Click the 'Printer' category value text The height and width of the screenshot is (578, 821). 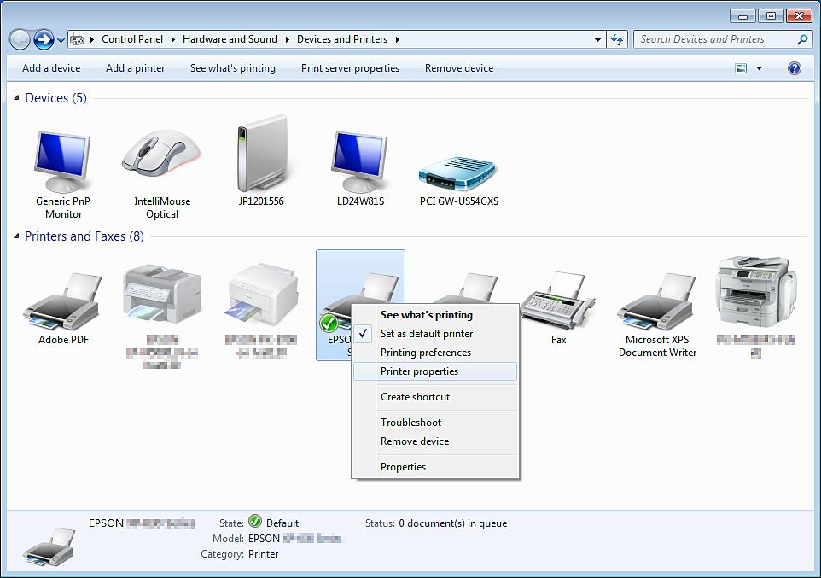[x=264, y=554]
